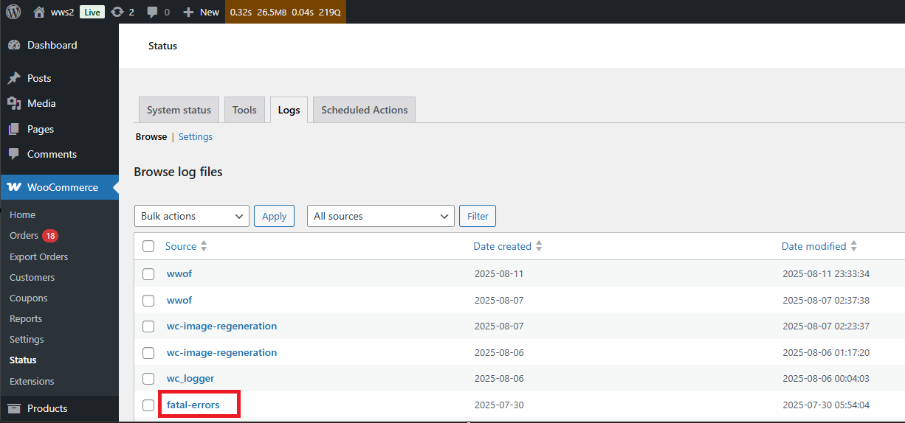Click the Filter button

click(x=478, y=216)
